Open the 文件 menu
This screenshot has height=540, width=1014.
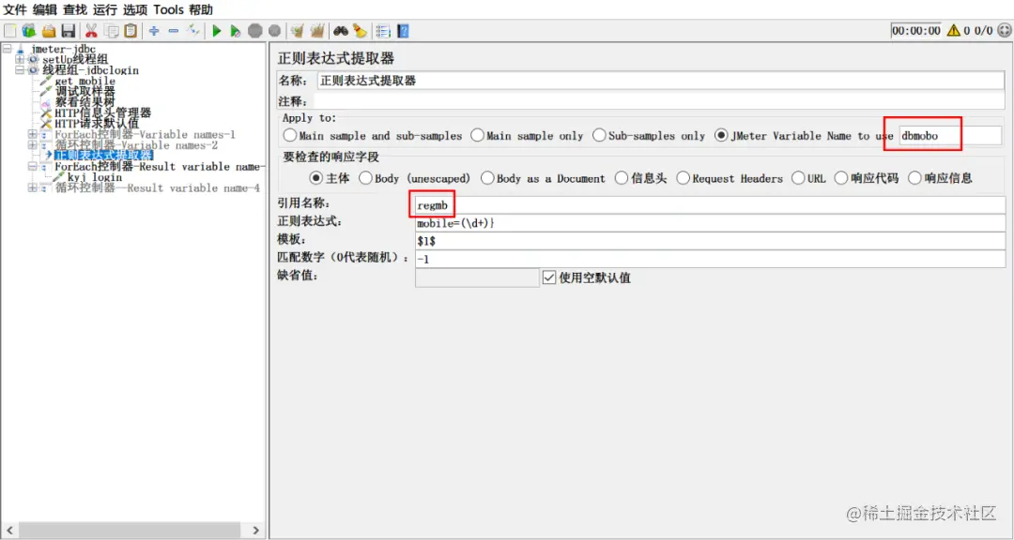[x=16, y=9]
